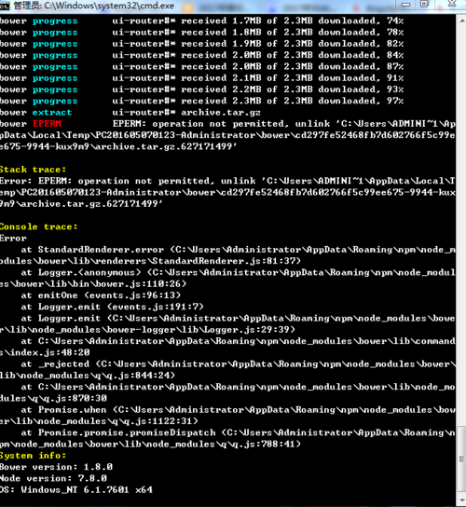Click the yellow 'System info:' heading
Screen dimensions: 466x507
33,456
